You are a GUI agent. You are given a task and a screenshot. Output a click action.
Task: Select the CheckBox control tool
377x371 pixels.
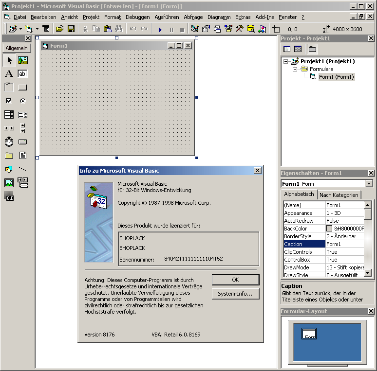pos(9,101)
